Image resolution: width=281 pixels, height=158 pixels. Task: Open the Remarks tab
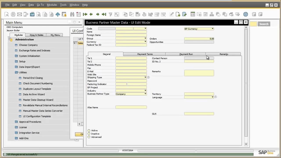click(224, 54)
